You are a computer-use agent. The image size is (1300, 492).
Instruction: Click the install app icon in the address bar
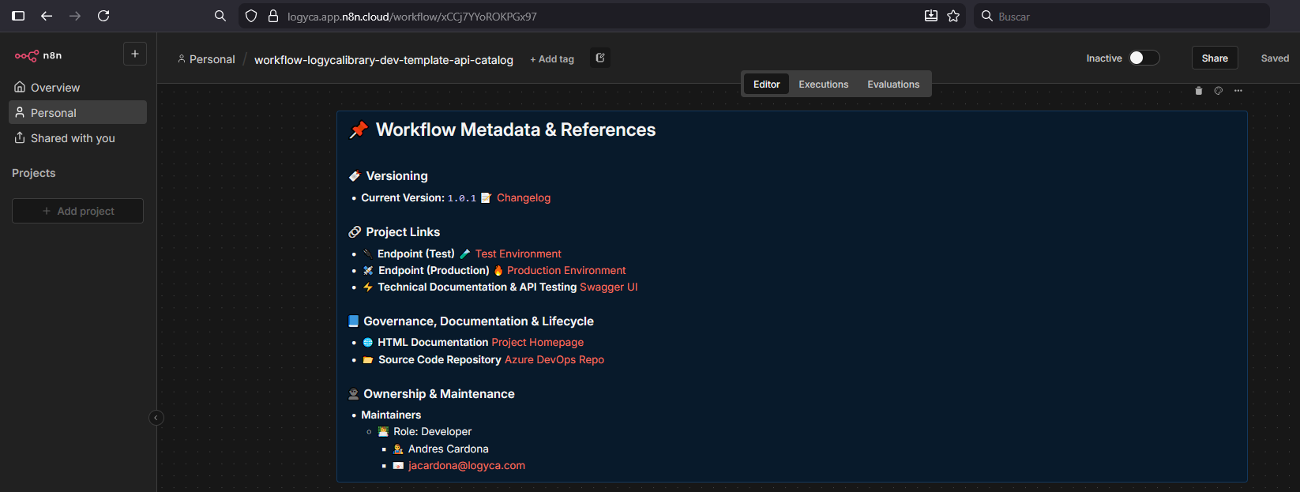pyautogui.click(x=931, y=16)
